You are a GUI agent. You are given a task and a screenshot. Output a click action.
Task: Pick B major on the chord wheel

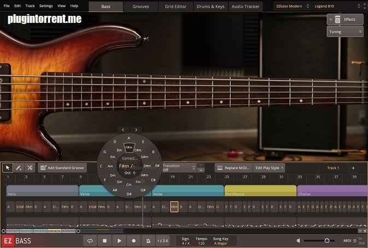coord(153,152)
